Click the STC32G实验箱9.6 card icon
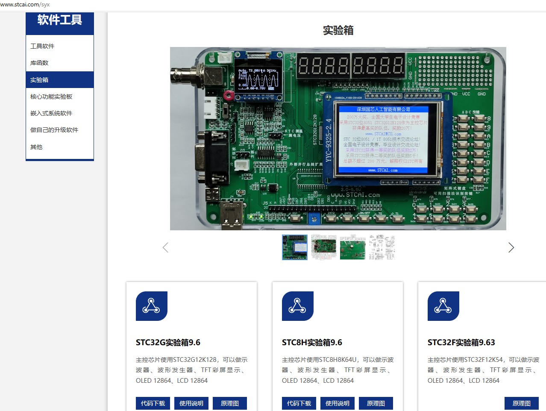Image resolution: width=546 pixels, height=411 pixels. (152, 306)
